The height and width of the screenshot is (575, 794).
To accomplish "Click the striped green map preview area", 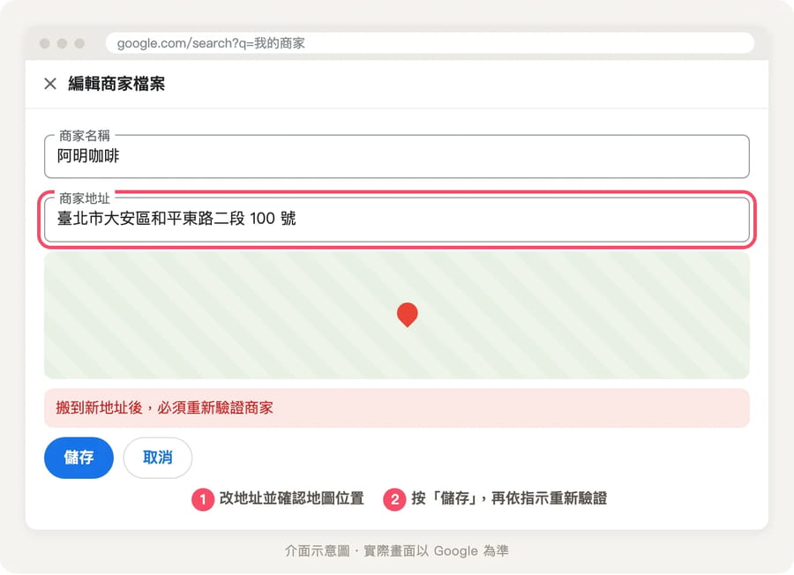I will (x=396, y=316).
